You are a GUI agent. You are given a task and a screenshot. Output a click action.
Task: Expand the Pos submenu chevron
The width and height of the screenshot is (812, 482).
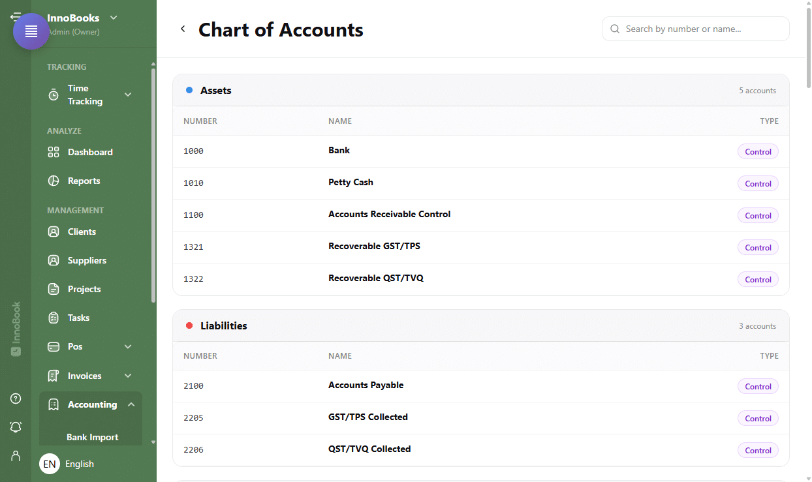tap(128, 346)
